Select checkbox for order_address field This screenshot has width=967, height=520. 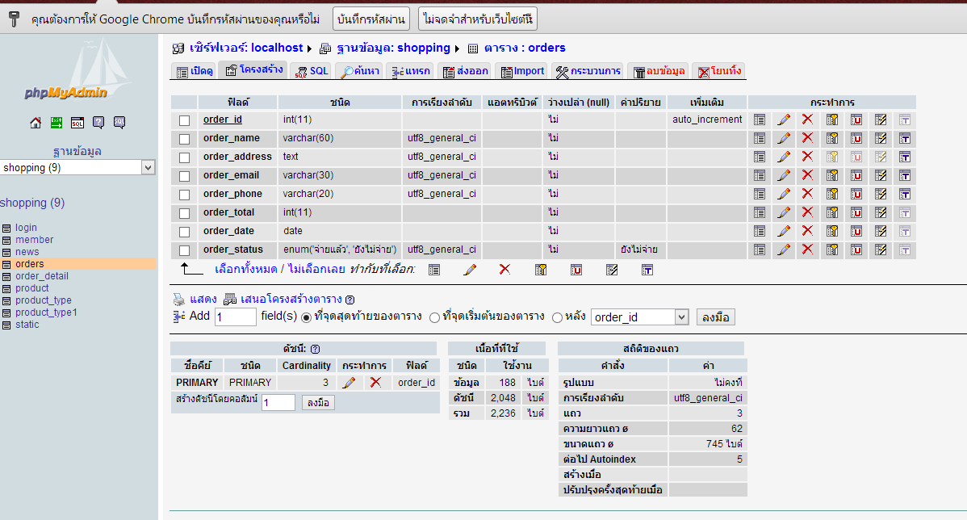tap(184, 157)
